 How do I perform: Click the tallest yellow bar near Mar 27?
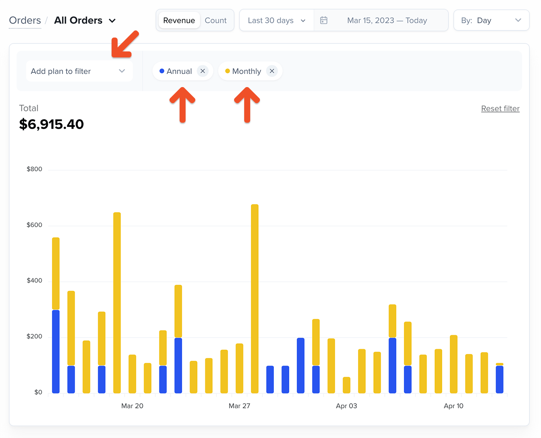coord(255,299)
